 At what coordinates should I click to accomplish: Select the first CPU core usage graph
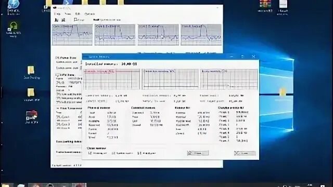(x=72, y=35)
